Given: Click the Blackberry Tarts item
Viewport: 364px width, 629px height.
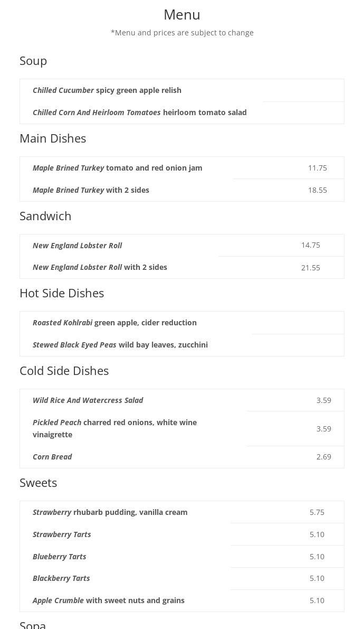Looking at the screenshot, I should click(61, 578).
